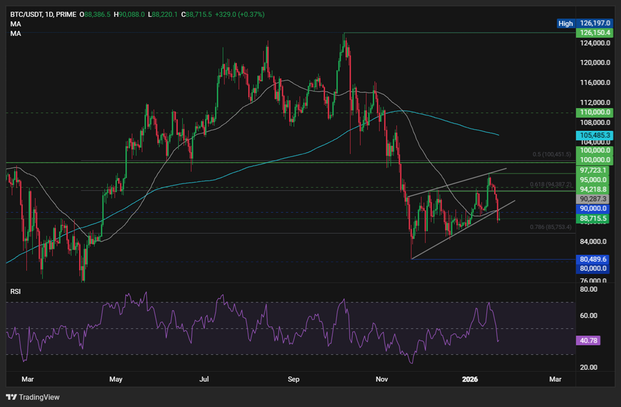This screenshot has height=407, width=621.
Task: Click 2026 on the time axis
Action: pyautogui.click(x=470, y=379)
